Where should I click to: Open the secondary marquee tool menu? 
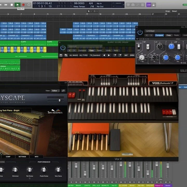coord(96,11)
